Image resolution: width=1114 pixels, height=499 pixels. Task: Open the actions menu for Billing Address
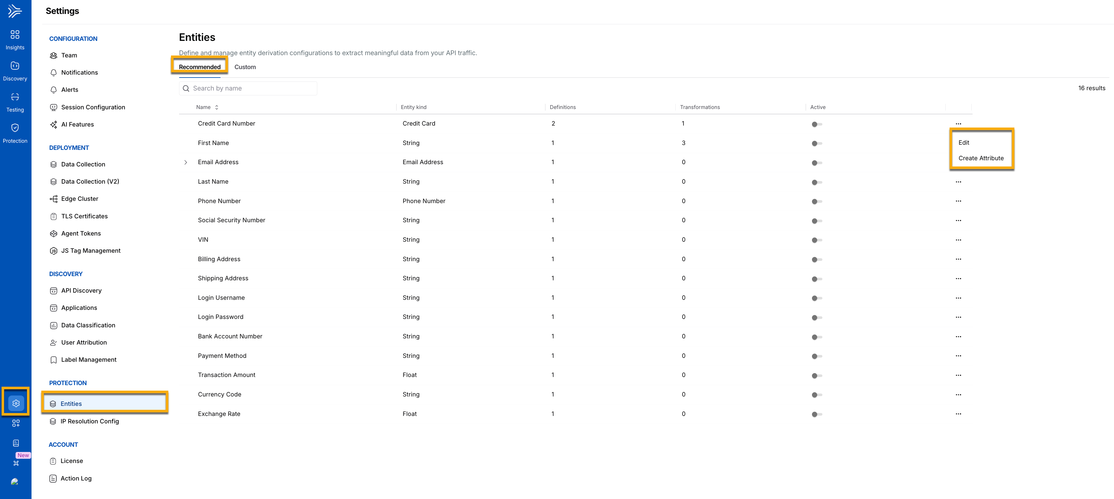pyautogui.click(x=958, y=259)
